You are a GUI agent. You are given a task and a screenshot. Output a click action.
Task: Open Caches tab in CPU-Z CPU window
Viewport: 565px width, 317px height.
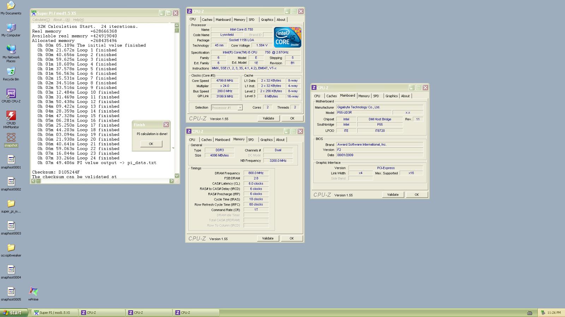(207, 20)
